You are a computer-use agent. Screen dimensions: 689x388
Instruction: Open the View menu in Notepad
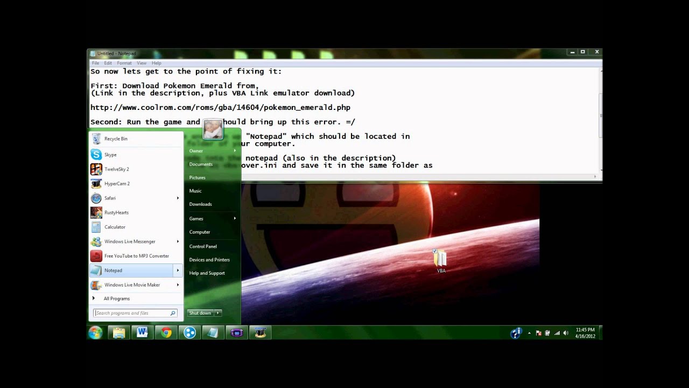142,63
